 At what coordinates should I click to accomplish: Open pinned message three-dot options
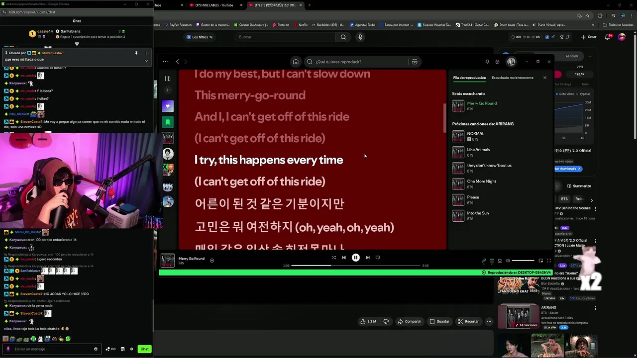[x=146, y=53]
